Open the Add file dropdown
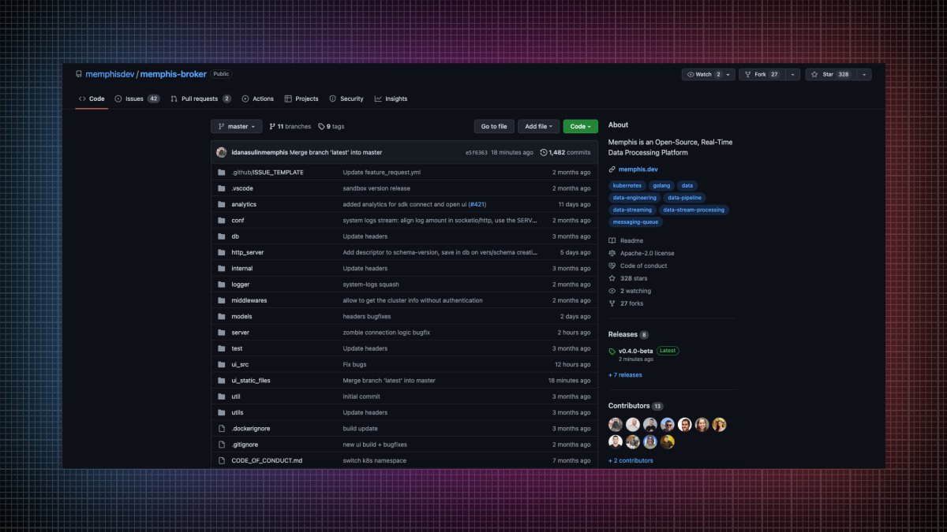 pos(539,126)
